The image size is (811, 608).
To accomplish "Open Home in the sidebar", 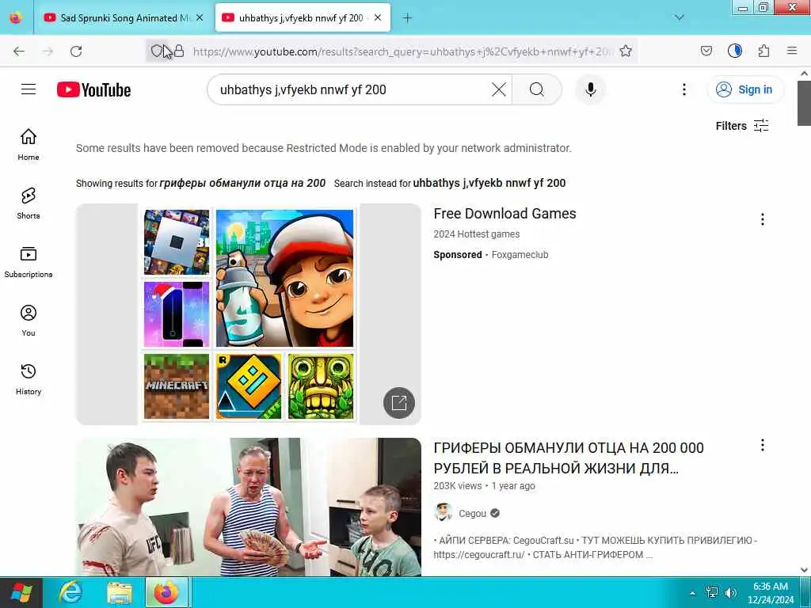I will [x=29, y=145].
